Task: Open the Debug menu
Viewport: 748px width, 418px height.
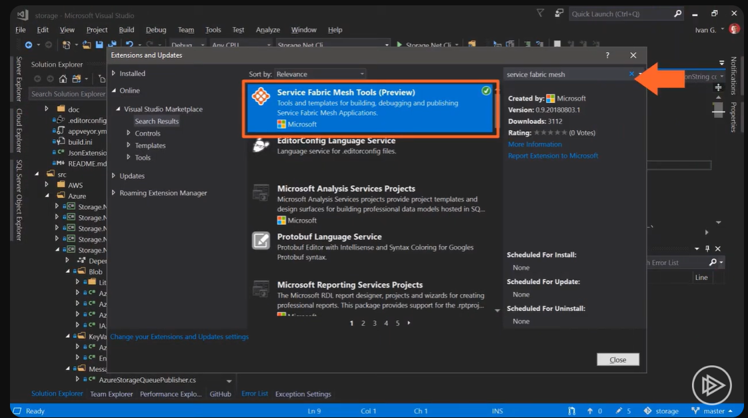Action: pos(156,29)
